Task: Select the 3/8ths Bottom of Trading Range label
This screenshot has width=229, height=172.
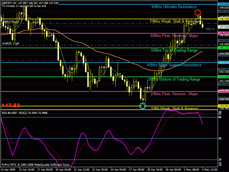Action: [174, 79]
